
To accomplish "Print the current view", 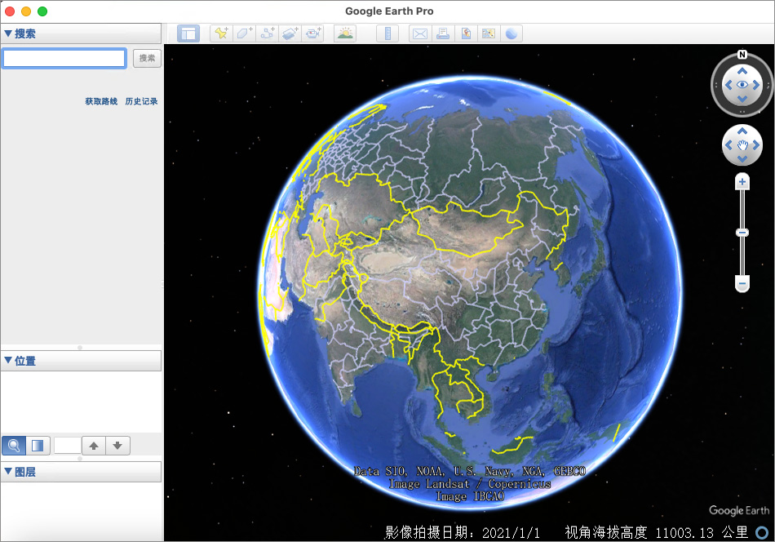I will 443,33.
